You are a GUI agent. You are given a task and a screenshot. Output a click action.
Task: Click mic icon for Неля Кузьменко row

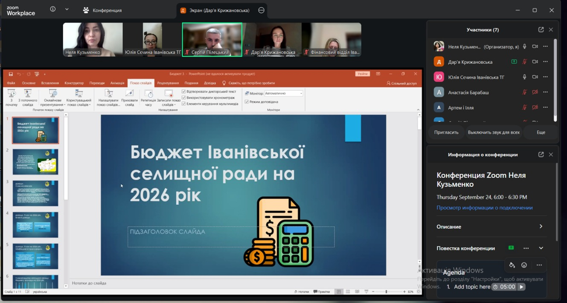click(524, 47)
